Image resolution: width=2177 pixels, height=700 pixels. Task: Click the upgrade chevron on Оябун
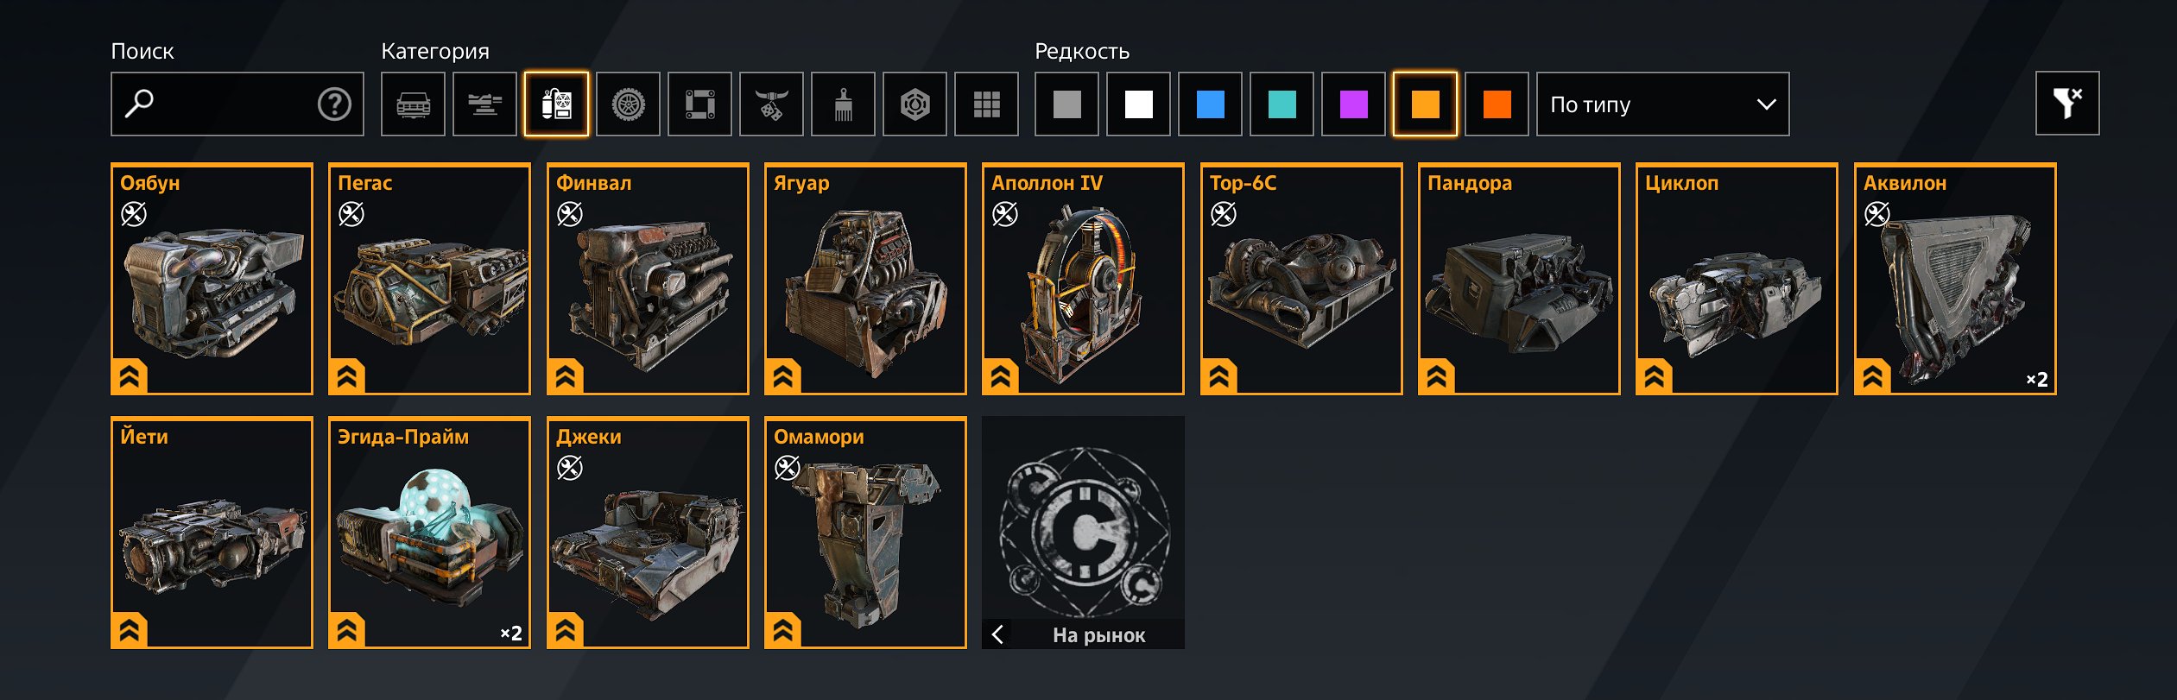tap(130, 376)
